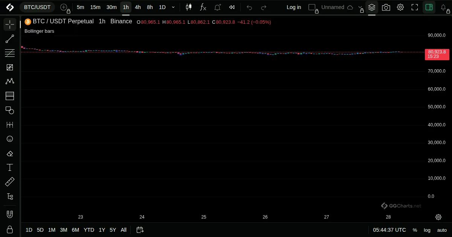
Task: Toggle auto scale mode
Action: coord(442,230)
